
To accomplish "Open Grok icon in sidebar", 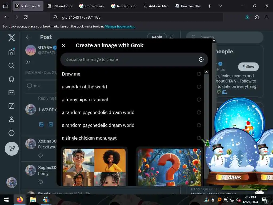I will 11,106.
